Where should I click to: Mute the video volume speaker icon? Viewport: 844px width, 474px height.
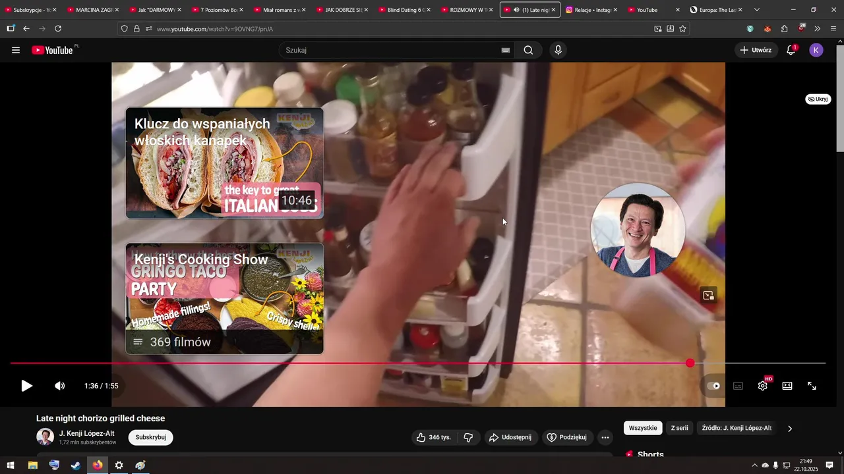59,386
